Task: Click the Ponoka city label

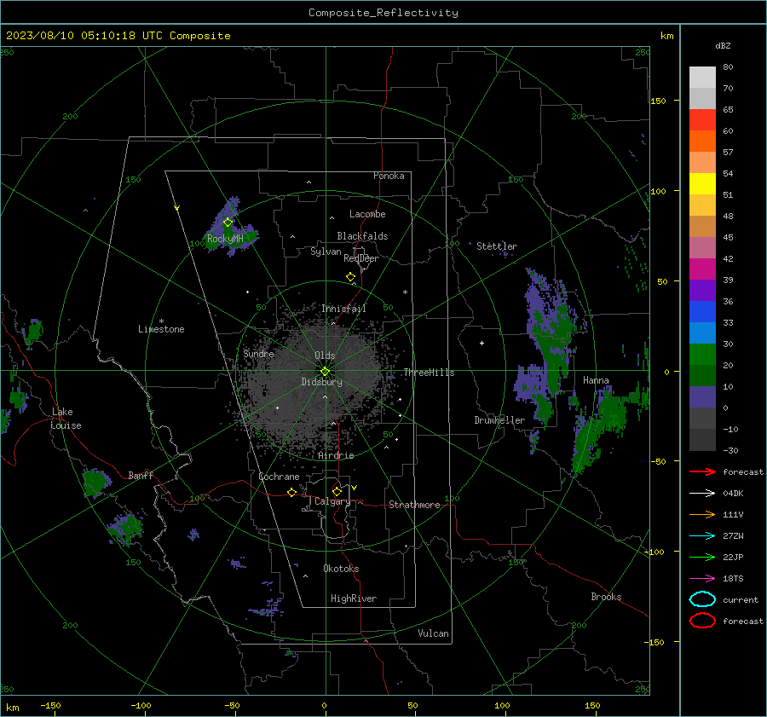Action: [389, 176]
